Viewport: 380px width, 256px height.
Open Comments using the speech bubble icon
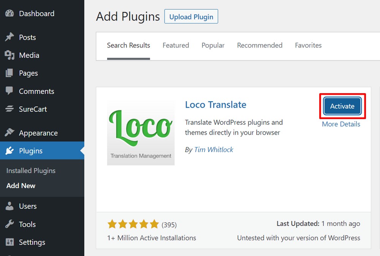(x=9, y=91)
